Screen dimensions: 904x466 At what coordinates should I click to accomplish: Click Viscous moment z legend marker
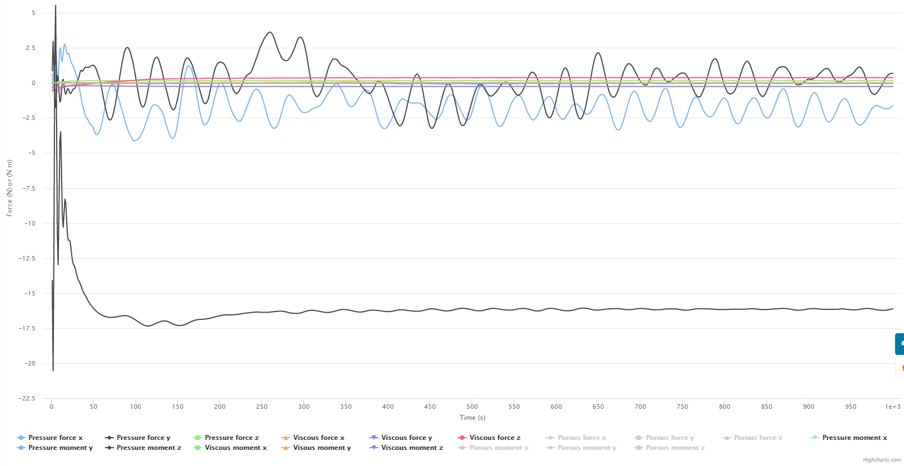click(x=374, y=448)
